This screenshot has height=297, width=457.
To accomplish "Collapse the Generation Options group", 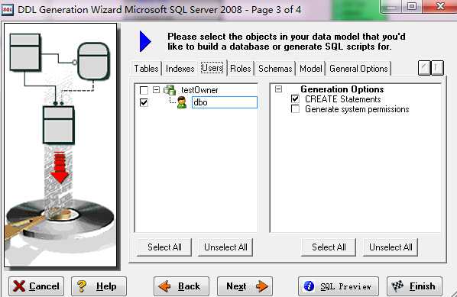I will pyautogui.click(x=279, y=89).
